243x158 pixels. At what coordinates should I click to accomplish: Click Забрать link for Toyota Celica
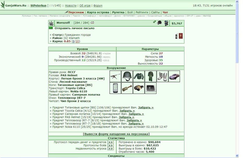point(127,111)
